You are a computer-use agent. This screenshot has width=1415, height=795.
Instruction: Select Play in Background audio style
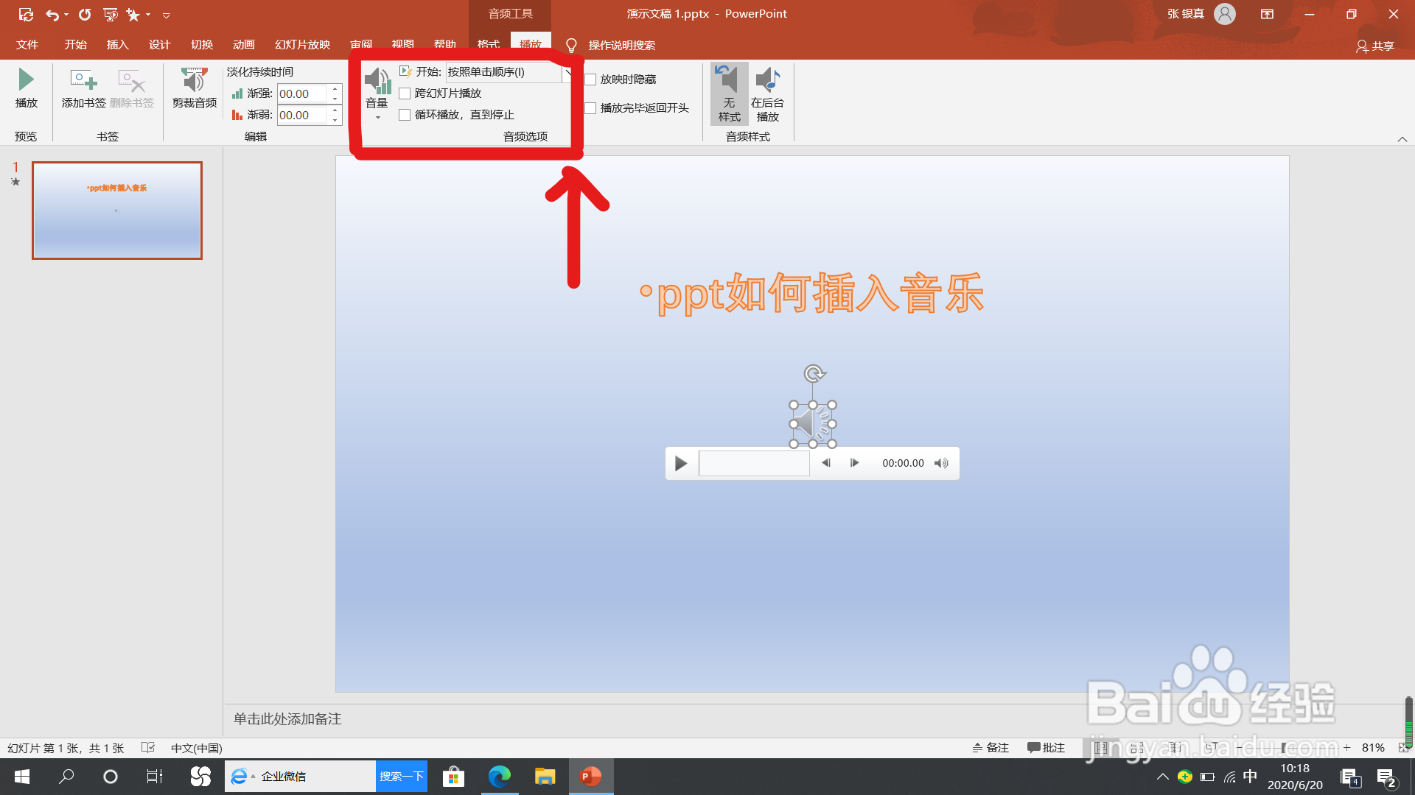767,93
